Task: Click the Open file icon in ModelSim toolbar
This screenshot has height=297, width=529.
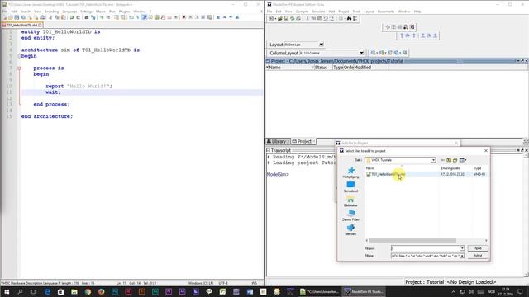Action: point(279,18)
